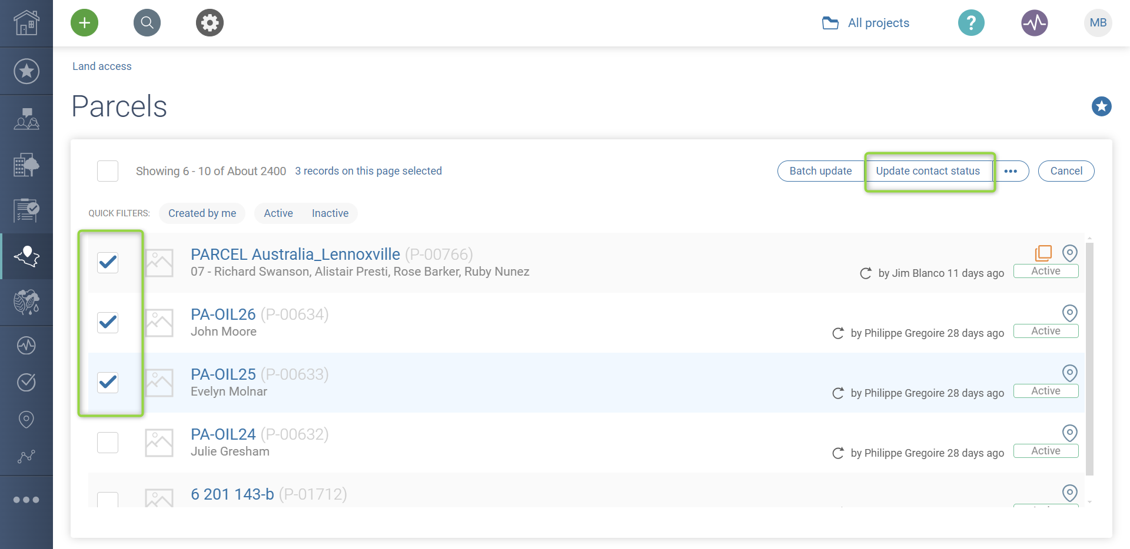Toggle the select-all checkbox in header
Image resolution: width=1130 pixels, height=549 pixels.
(108, 171)
